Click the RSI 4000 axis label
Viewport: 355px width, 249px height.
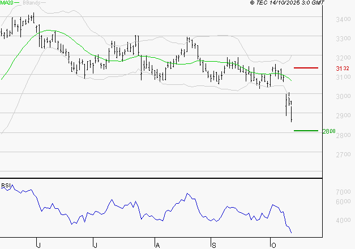(x=343, y=221)
